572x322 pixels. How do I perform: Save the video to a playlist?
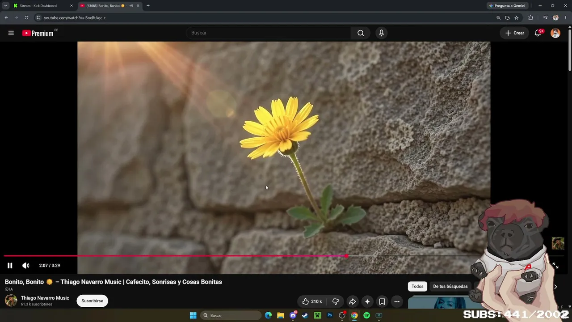click(x=382, y=301)
